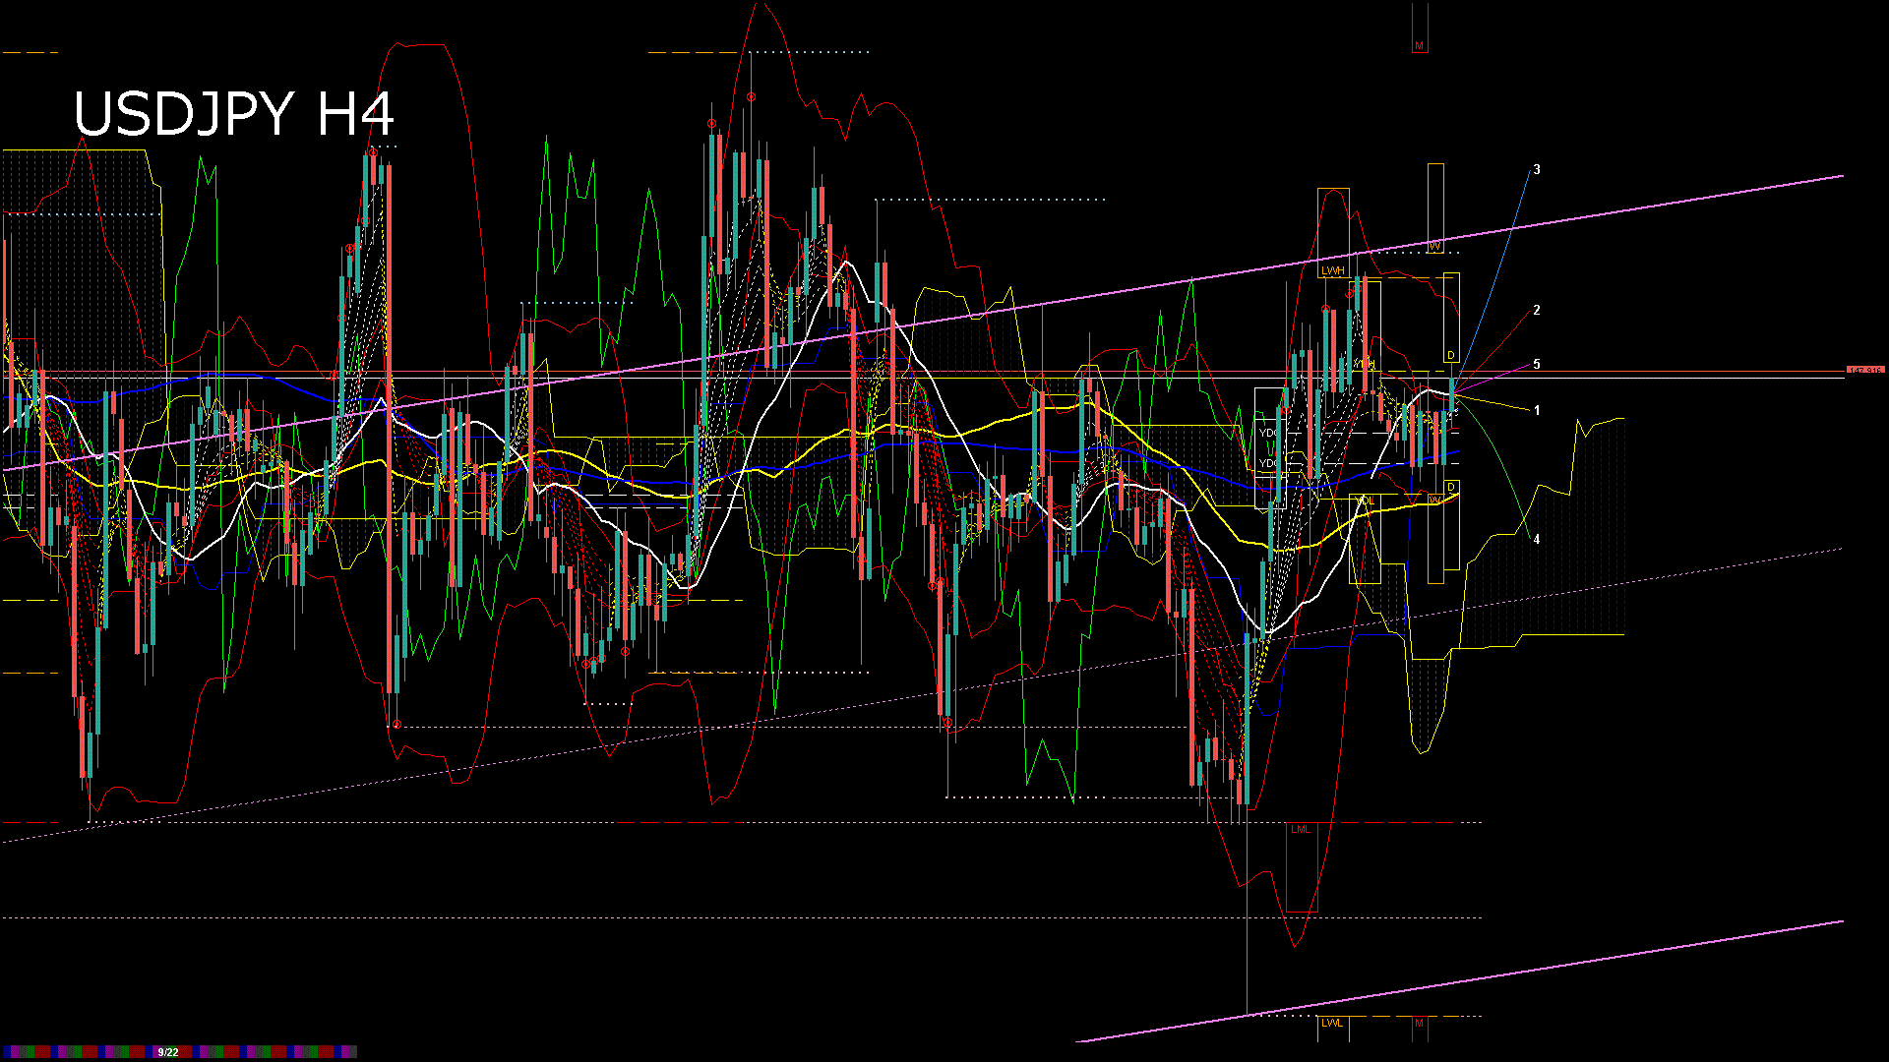The height and width of the screenshot is (1062, 1889).
Task: Click the red M marker beside LWL
Action: (1419, 1024)
